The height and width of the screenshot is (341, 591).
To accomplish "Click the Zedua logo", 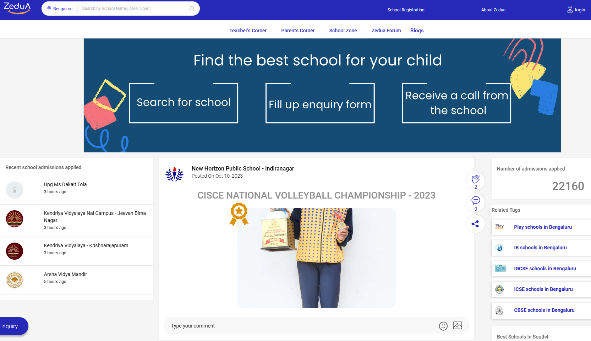I will tap(17, 8).
